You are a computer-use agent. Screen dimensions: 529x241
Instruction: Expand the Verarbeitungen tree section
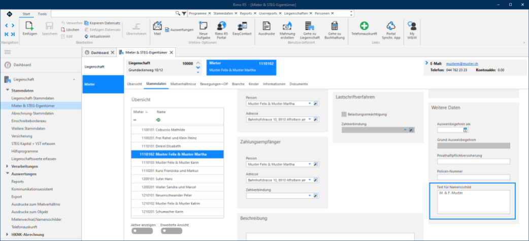(8, 166)
